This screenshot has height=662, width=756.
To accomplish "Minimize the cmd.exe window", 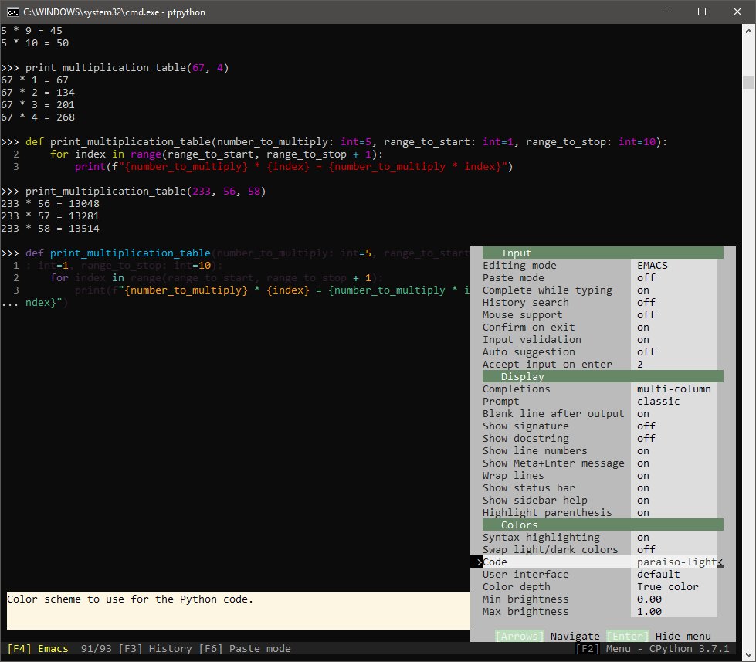I will coord(667,12).
